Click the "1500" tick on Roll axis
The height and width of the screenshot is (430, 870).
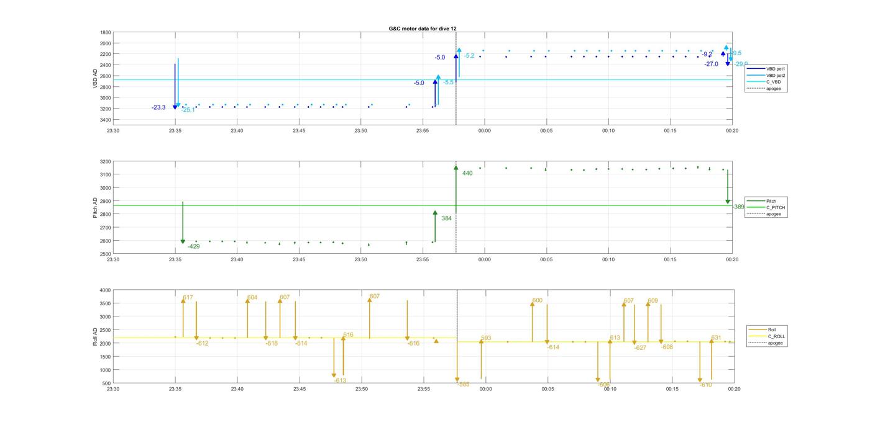(106, 357)
